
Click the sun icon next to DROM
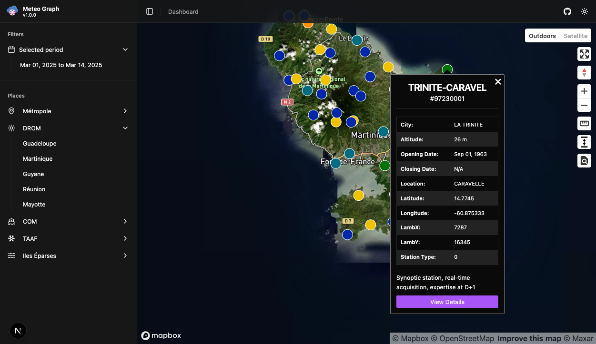(11, 128)
